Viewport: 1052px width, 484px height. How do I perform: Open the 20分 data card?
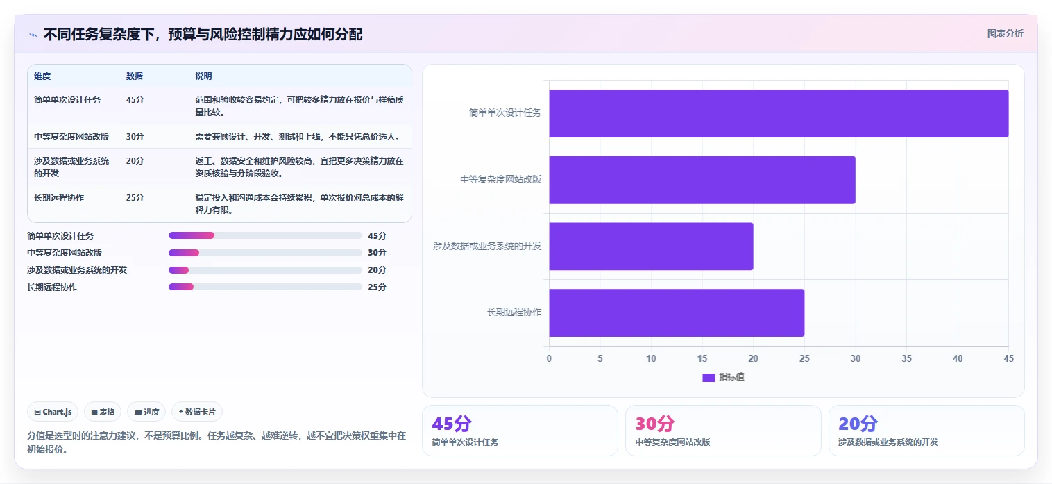click(x=926, y=431)
